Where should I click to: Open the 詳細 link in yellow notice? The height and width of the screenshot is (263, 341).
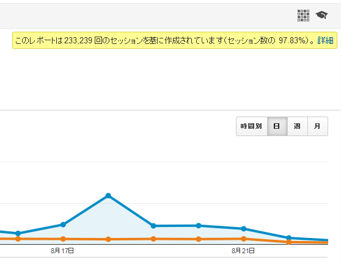coord(325,40)
